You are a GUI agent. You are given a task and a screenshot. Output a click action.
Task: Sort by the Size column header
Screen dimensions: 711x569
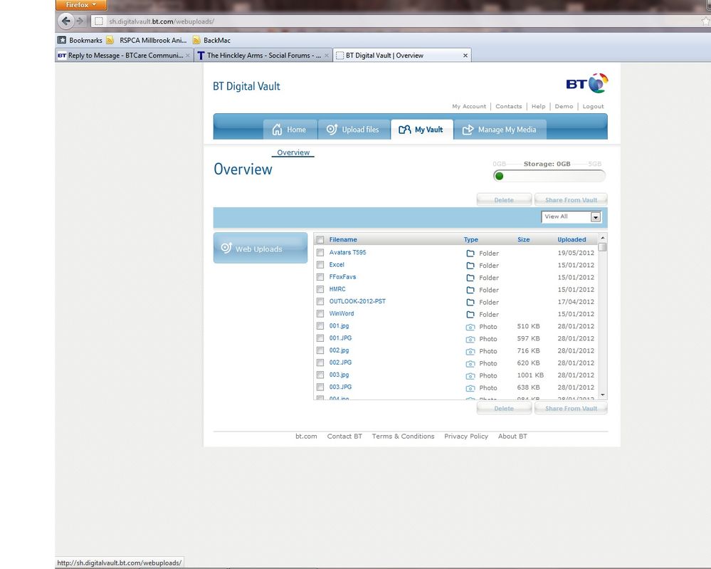pos(523,239)
